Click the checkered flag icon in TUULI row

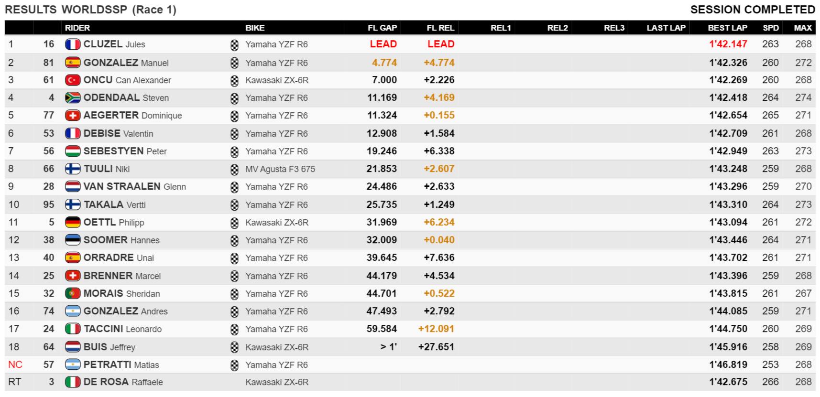(234, 169)
